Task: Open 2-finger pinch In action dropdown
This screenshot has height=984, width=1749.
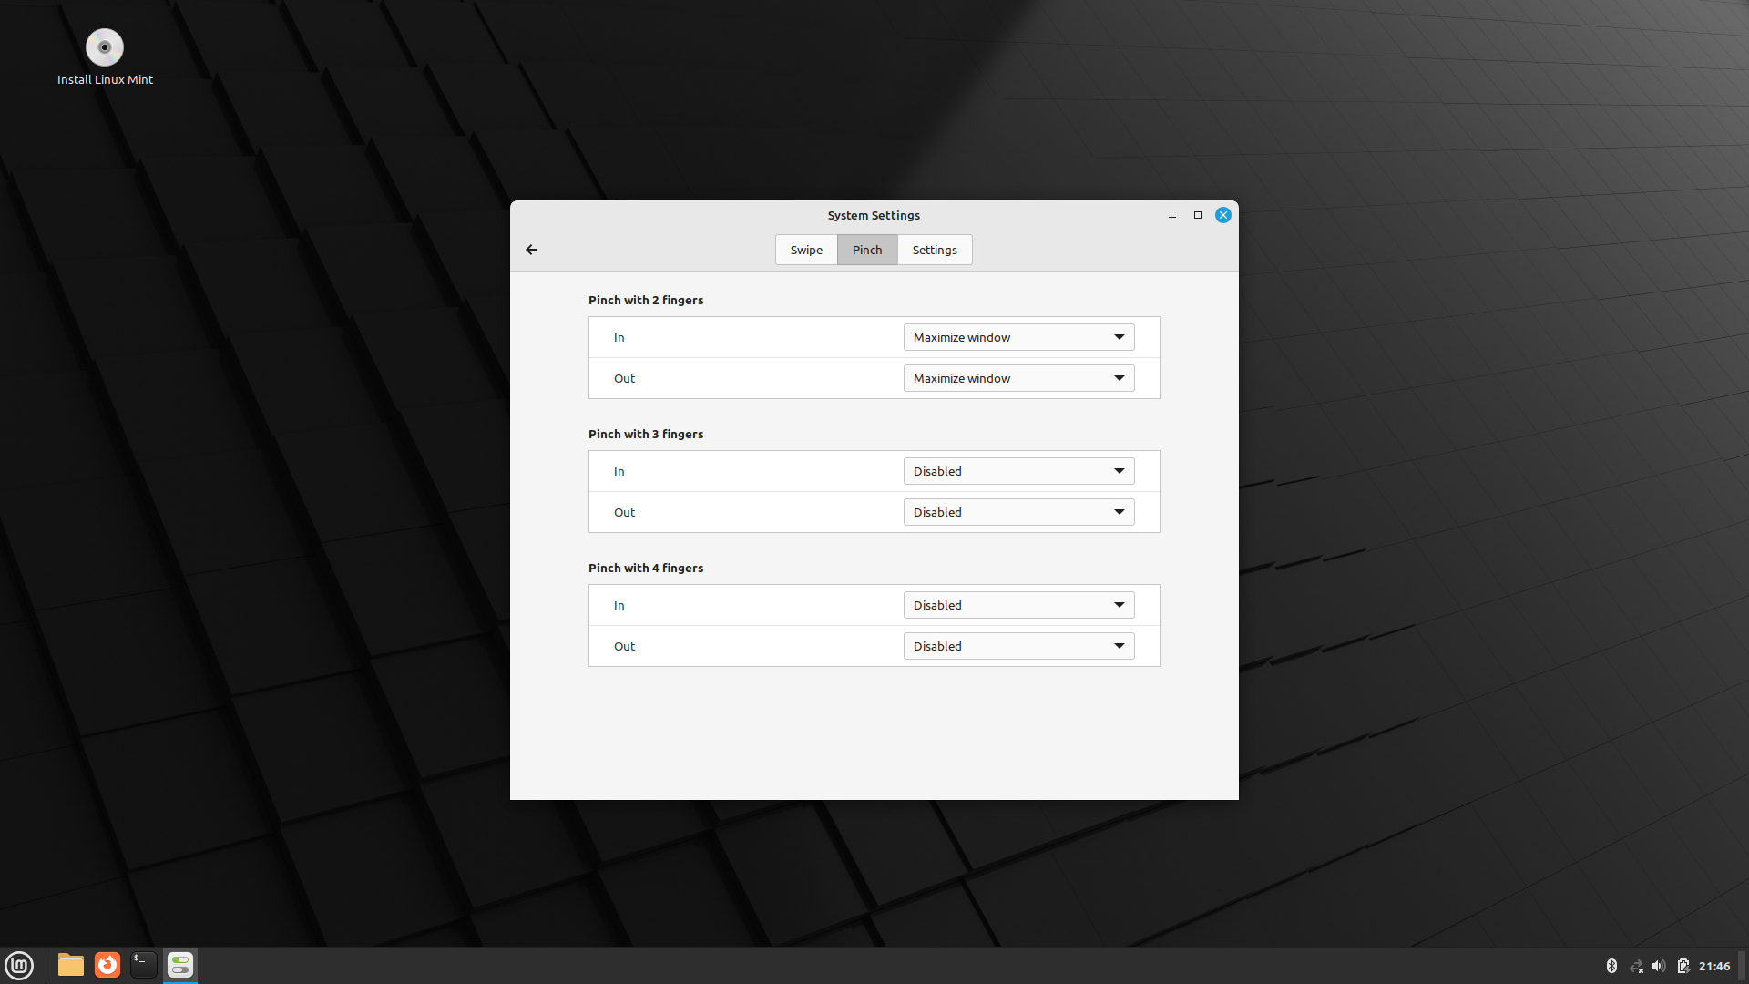Action: pyautogui.click(x=1018, y=337)
